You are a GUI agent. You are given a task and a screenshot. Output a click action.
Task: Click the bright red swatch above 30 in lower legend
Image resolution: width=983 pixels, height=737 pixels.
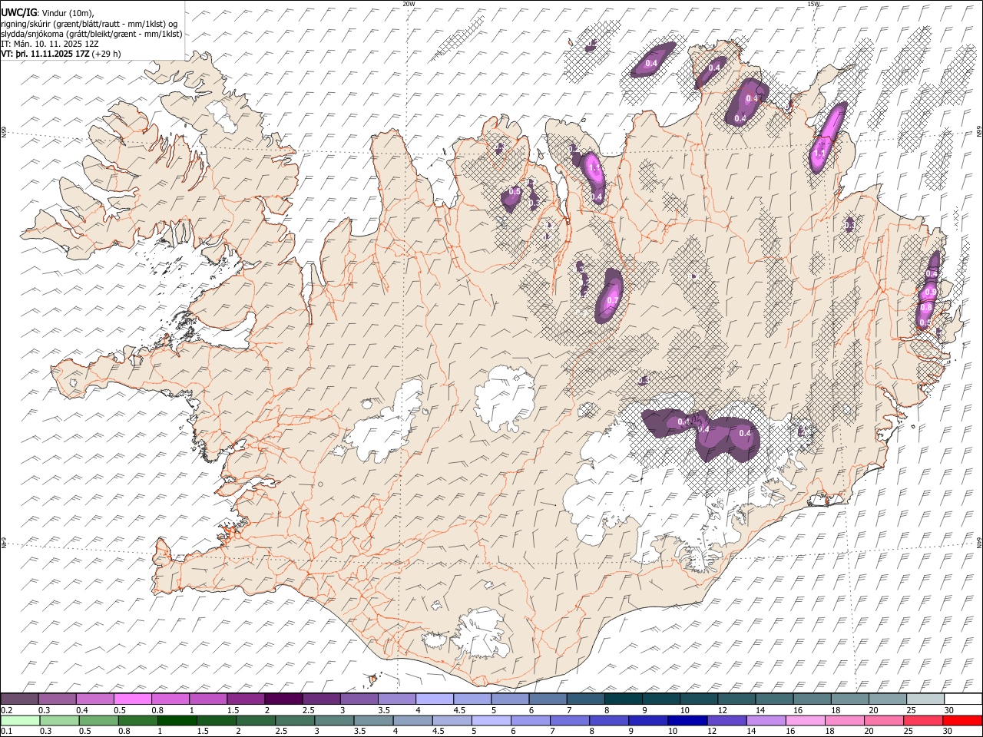pos(961,721)
